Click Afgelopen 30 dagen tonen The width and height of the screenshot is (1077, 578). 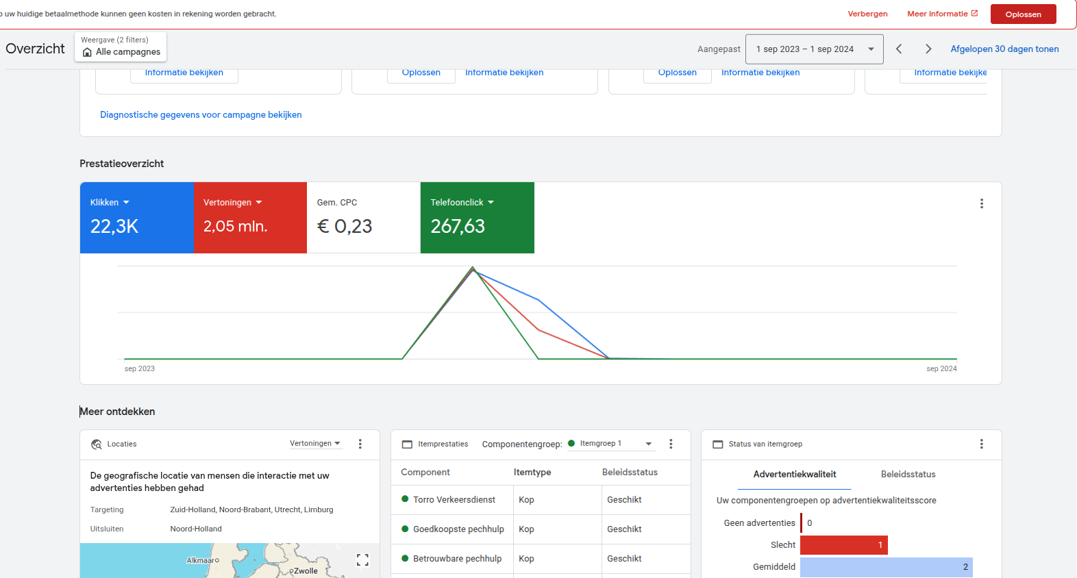pyautogui.click(x=1004, y=49)
